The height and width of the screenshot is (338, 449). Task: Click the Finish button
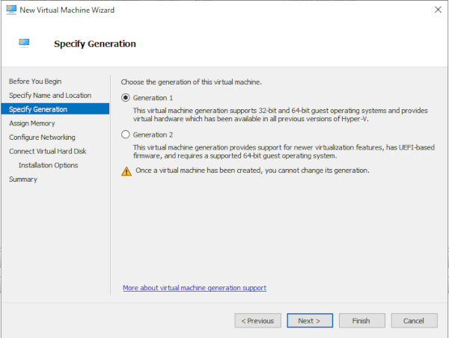pos(361,321)
